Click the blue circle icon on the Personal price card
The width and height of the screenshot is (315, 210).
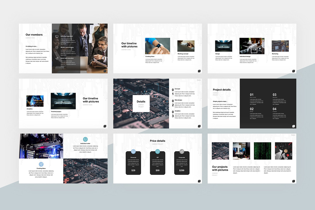[133, 151]
